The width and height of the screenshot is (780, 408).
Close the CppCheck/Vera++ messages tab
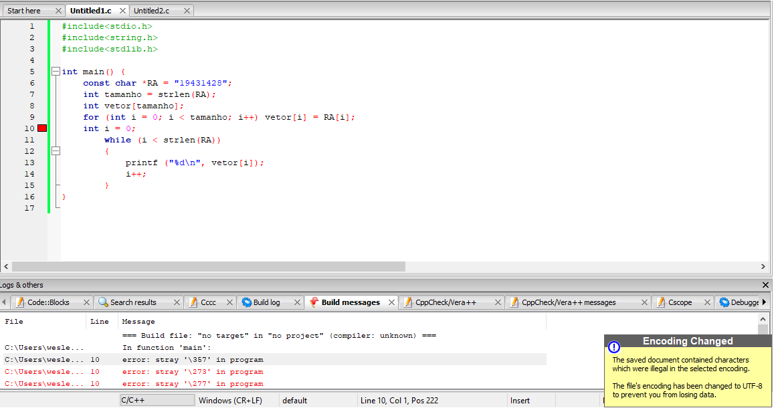click(x=644, y=302)
